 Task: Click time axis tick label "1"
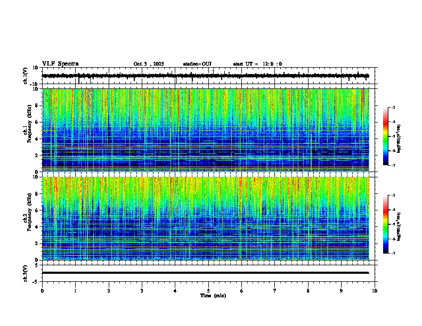(x=75, y=291)
